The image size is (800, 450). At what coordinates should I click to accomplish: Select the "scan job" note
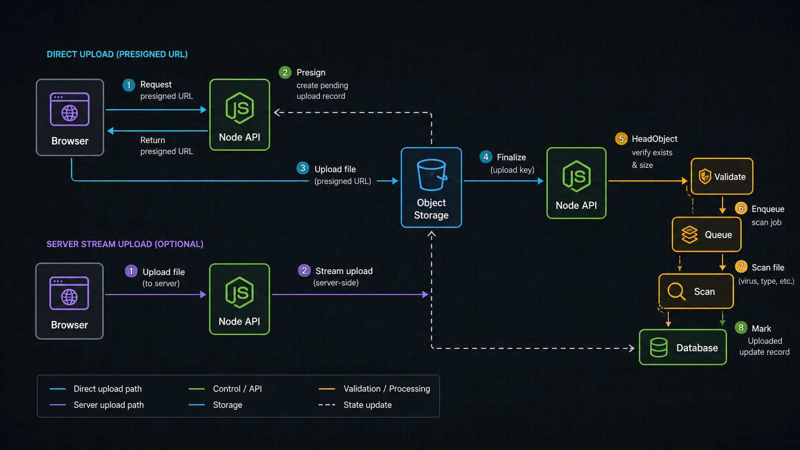[x=767, y=222]
